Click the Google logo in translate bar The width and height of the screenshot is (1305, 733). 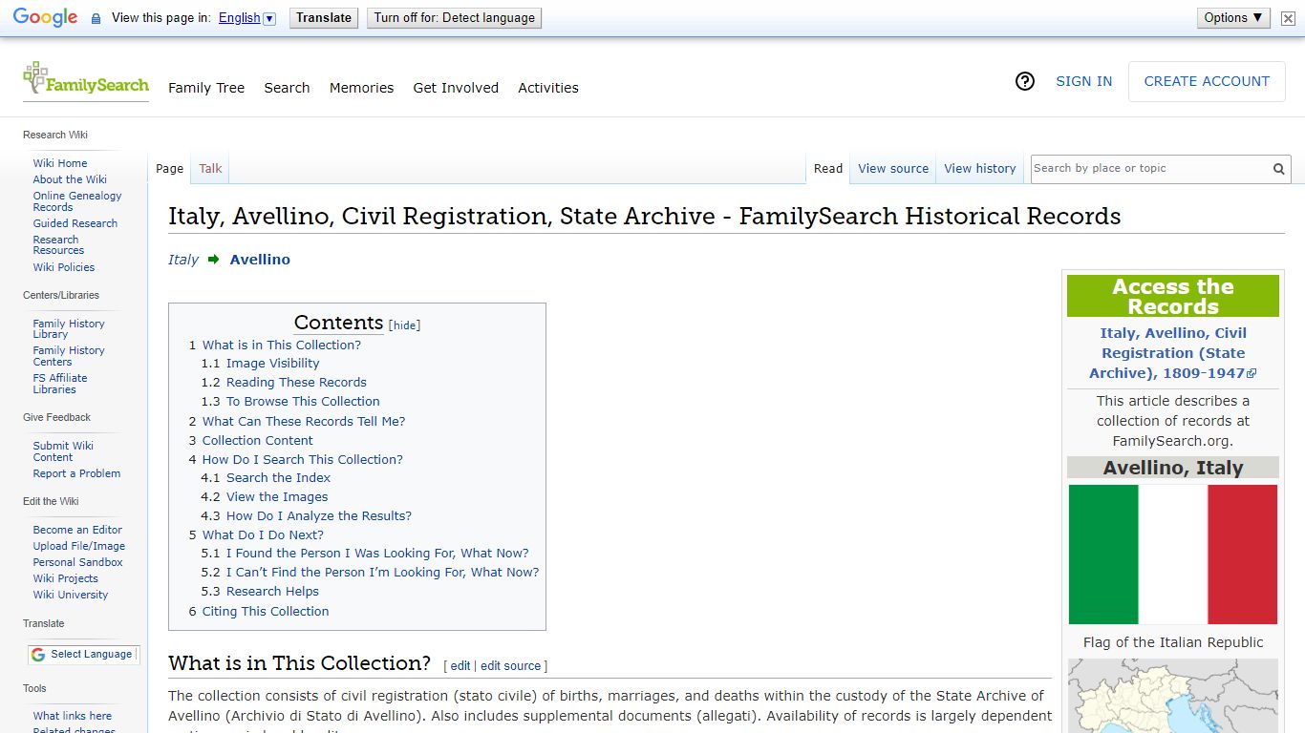(45, 17)
